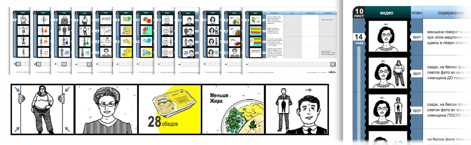Select the first 'круп' shot label
Viewport: 471px width, 145px height.
click(416, 36)
